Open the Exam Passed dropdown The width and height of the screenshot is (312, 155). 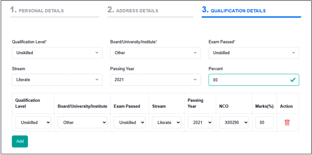pos(254,53)
